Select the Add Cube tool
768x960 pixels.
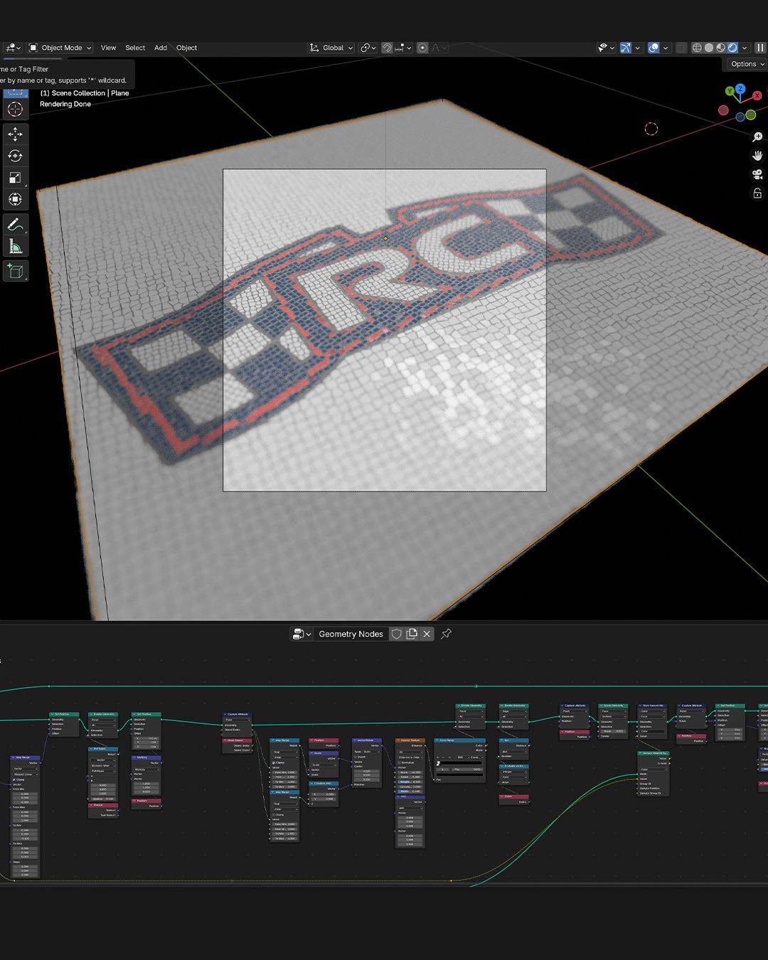coord(15,271)
